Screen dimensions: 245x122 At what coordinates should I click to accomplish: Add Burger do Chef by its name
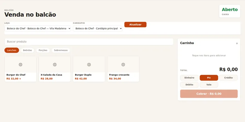click(x=16, y=75)
